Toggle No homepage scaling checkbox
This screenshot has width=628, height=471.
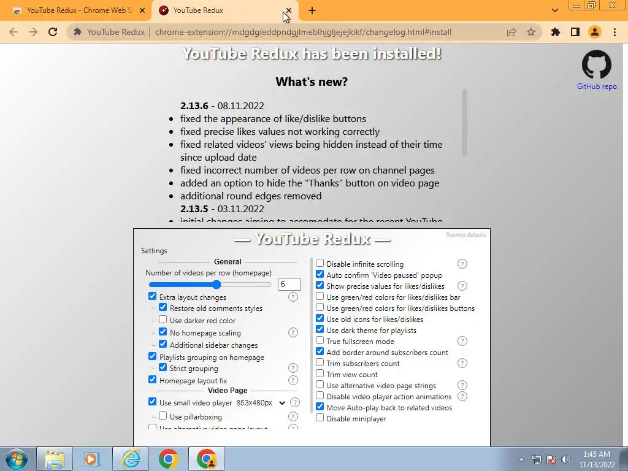tap(163, 332)
